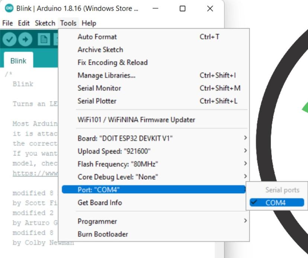Screen dimensions: 308x258
Task: Maximize the Arduino IDE window
Action: pyautogui.click(x=182, y=9)
